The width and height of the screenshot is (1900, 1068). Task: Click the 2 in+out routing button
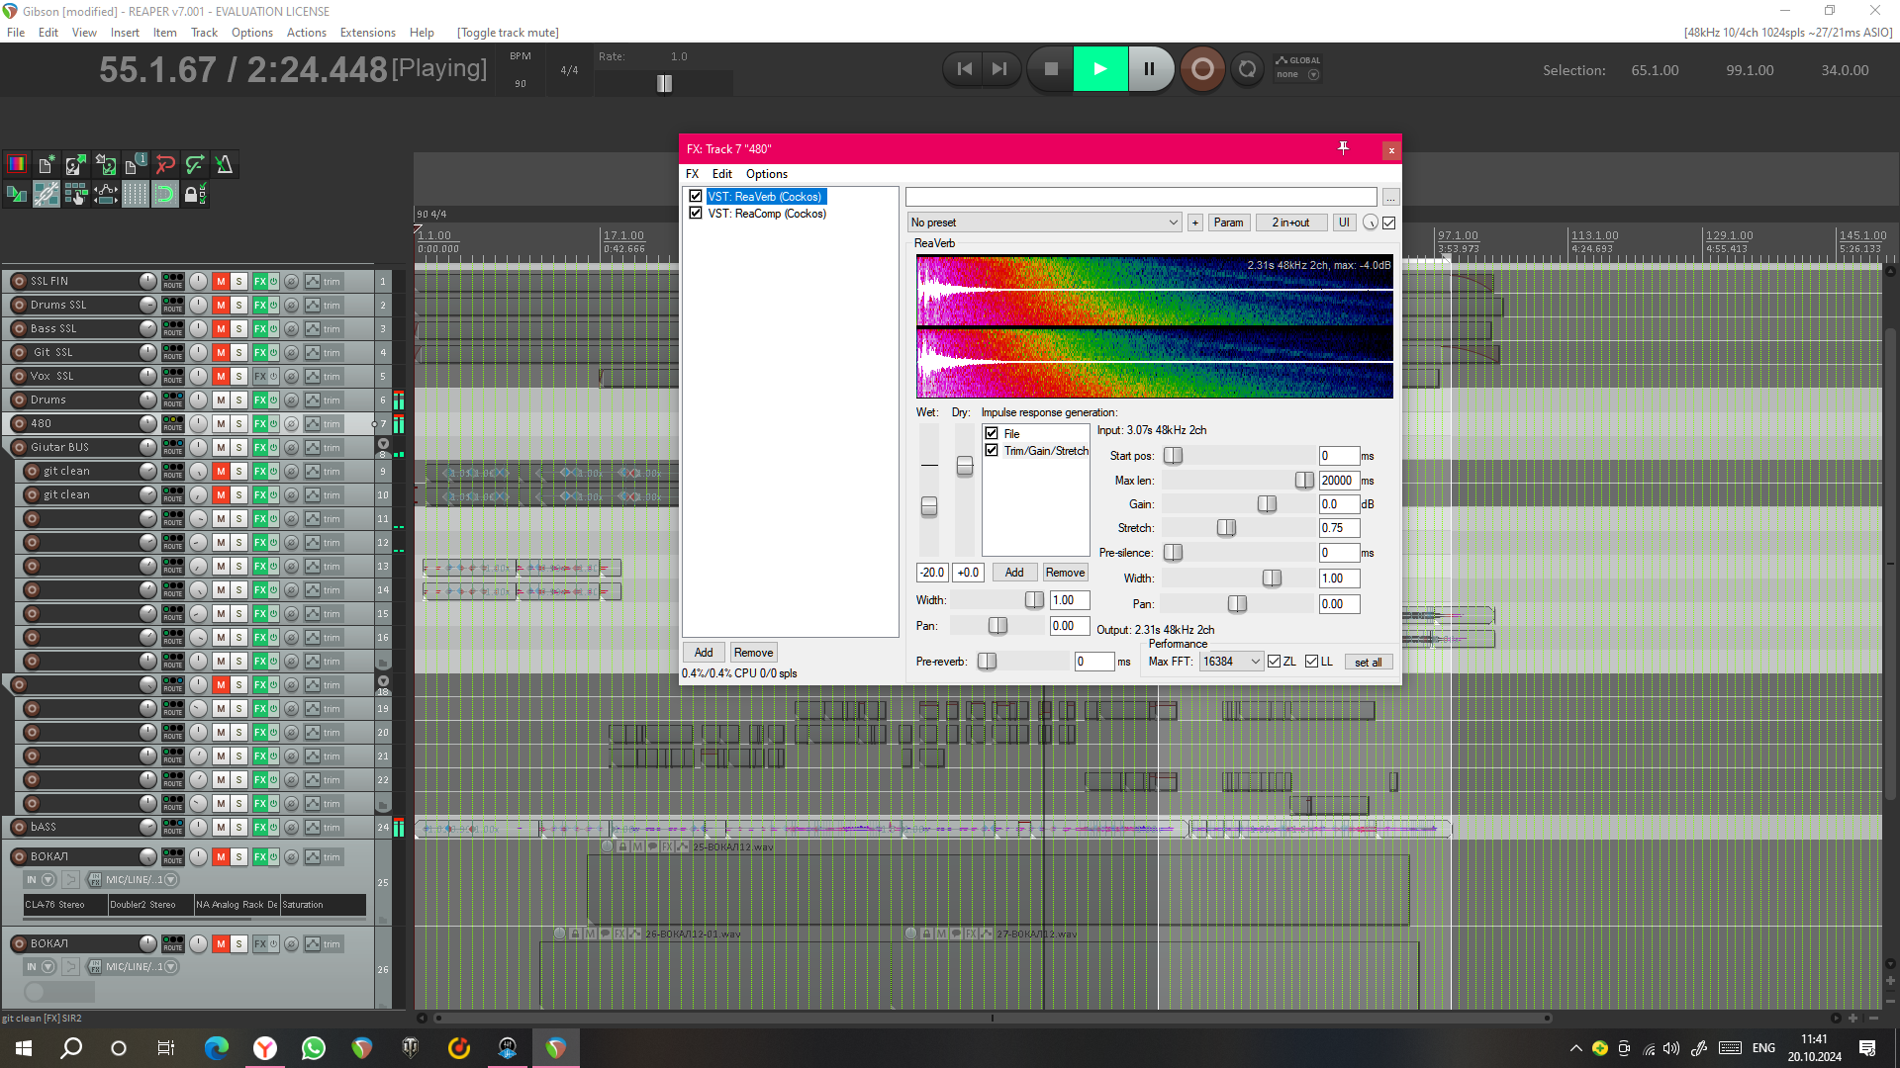coord(1290,222)
